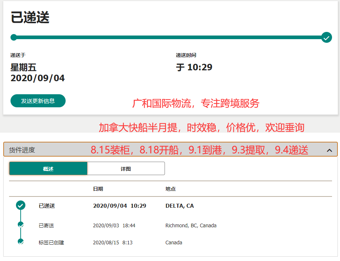Click the 递送时间 label

pos(186,55)
